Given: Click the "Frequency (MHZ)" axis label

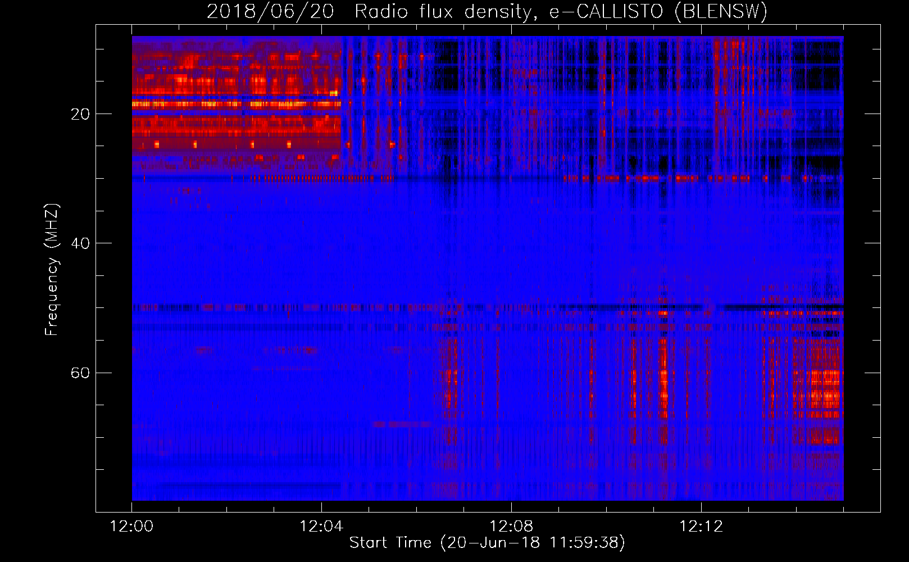Looking at the screenshot, I should (x=52, y=269).
